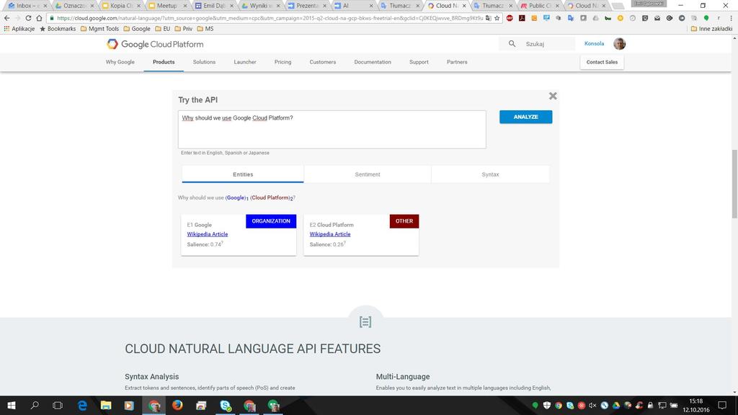
Task: Click the highlighted Google entity in sentence
Action: click(236, 197)
